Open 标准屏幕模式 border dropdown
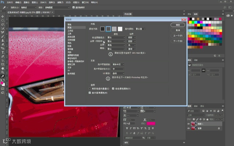This screenshot has width=234, height=146. pyautogui.click(x=131, y=38)
